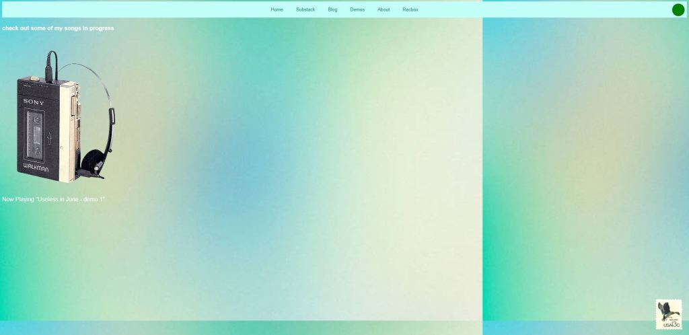Click the cassette window on the Walkman
Screen dimensions: 689x335
point(36,132)
